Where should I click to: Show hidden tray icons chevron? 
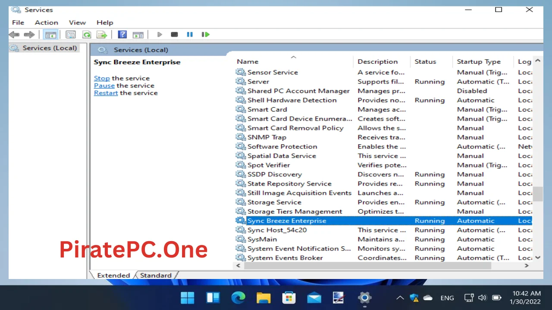[400, 298]
